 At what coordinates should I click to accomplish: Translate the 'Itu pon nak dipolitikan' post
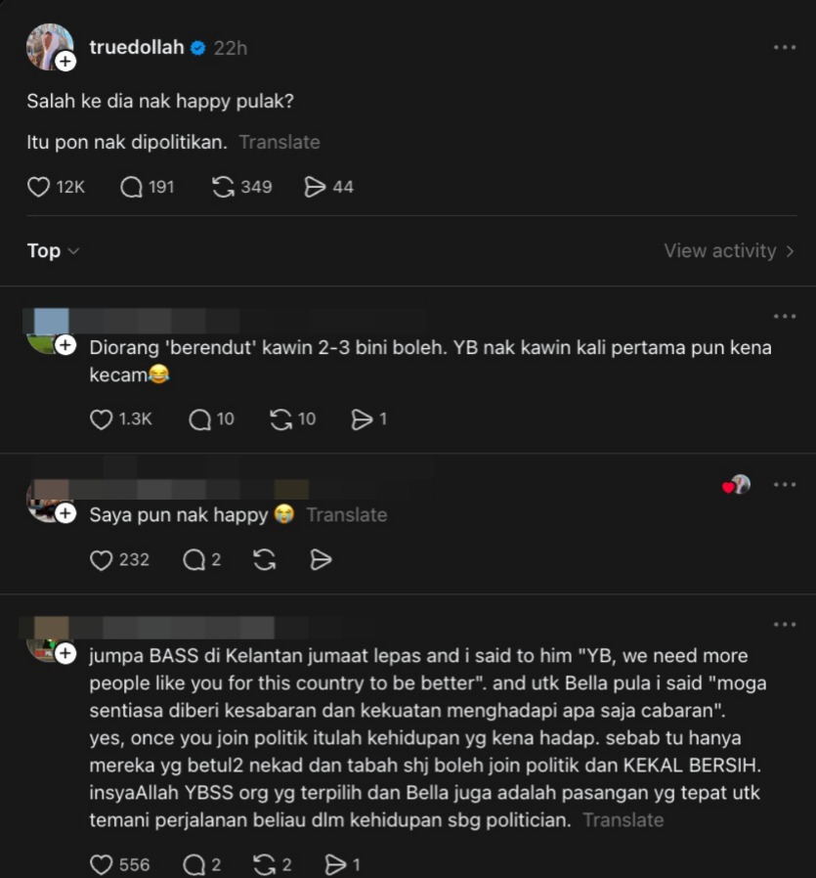click(x=279, y=142)
